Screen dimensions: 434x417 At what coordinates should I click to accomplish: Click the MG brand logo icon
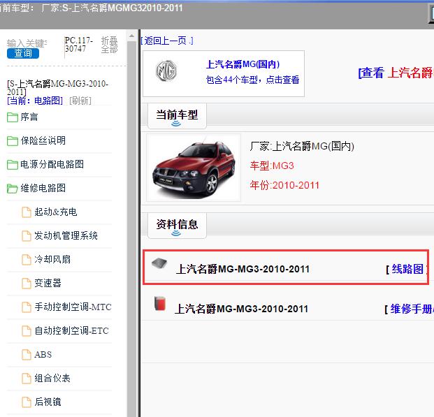pyautogui.click(x=166, y=71)
